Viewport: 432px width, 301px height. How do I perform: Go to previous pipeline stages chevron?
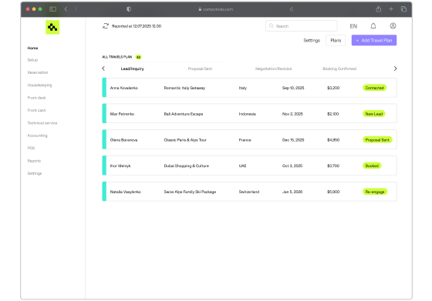103,69
